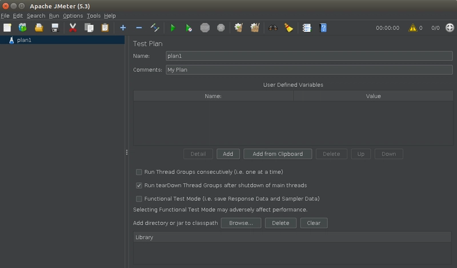
Task: Click the Help question mark icon
Action: coord(323,27)
